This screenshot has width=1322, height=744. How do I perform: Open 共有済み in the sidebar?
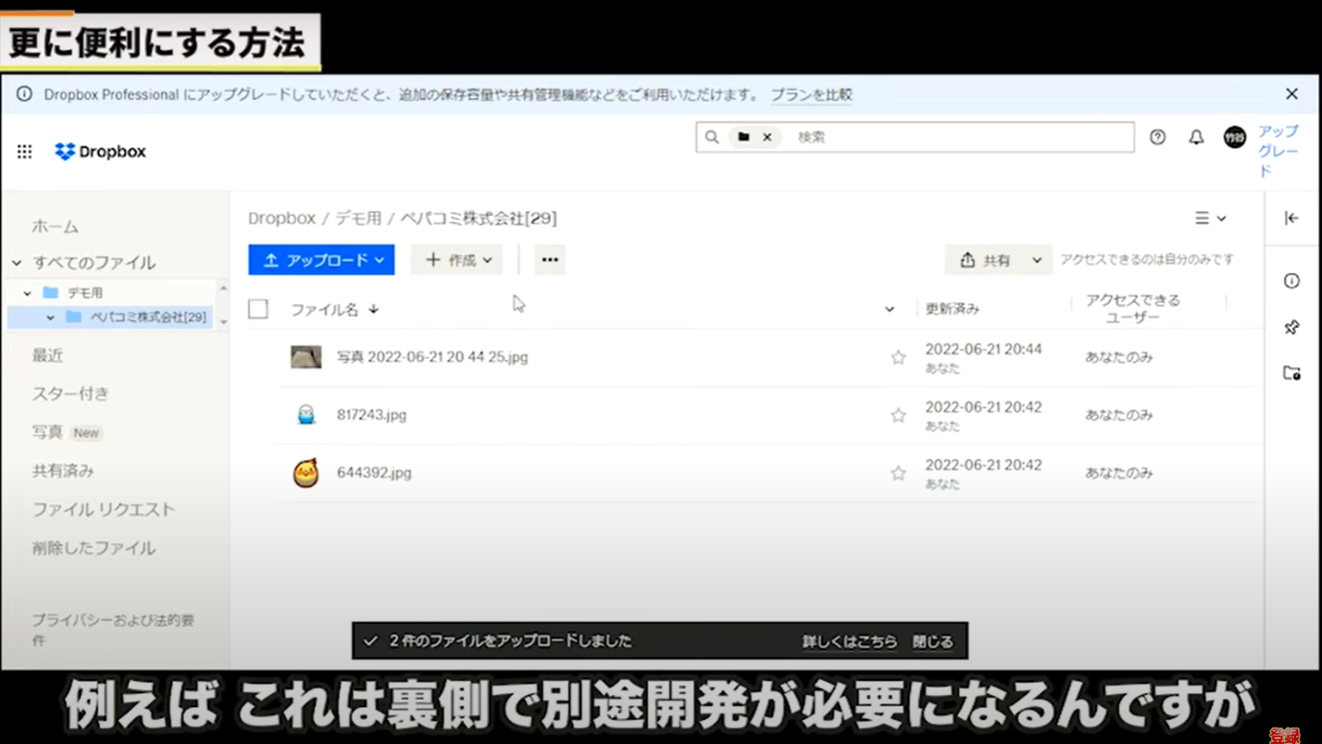(63, 471)
